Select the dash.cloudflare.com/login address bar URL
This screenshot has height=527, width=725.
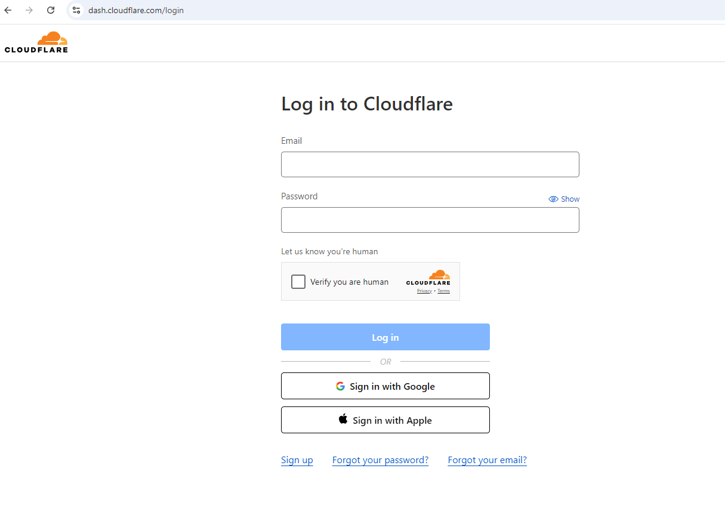tap(136, 10)
